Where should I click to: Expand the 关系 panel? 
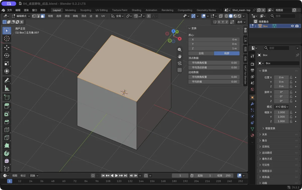pyautogui.click(x=279, y=135)
